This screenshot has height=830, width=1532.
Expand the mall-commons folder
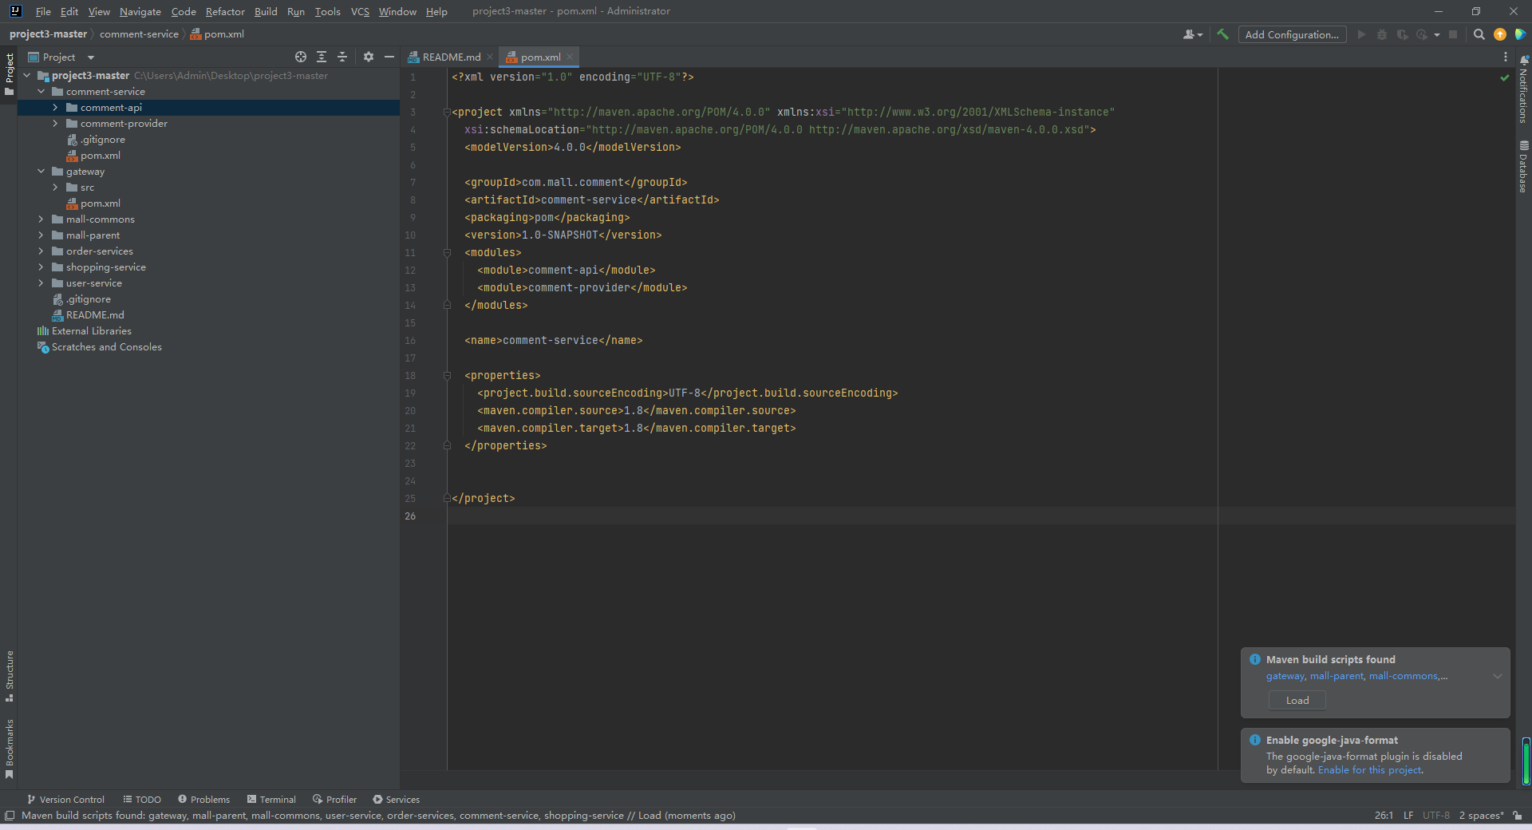[41, 219]
